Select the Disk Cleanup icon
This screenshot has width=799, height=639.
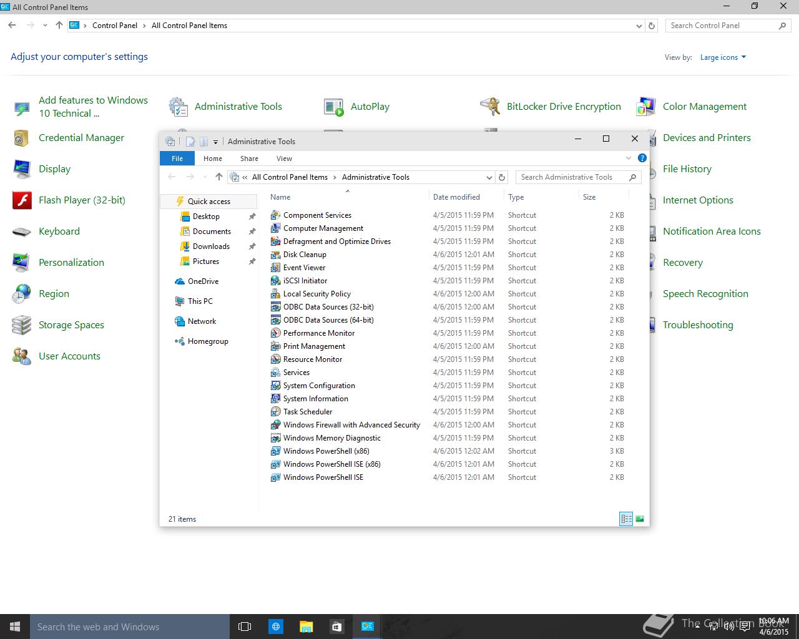(x=275, y=255)
